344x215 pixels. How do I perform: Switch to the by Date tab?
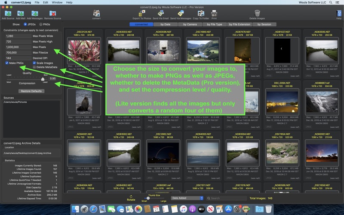pyautogui.click(x=166, y=25)
